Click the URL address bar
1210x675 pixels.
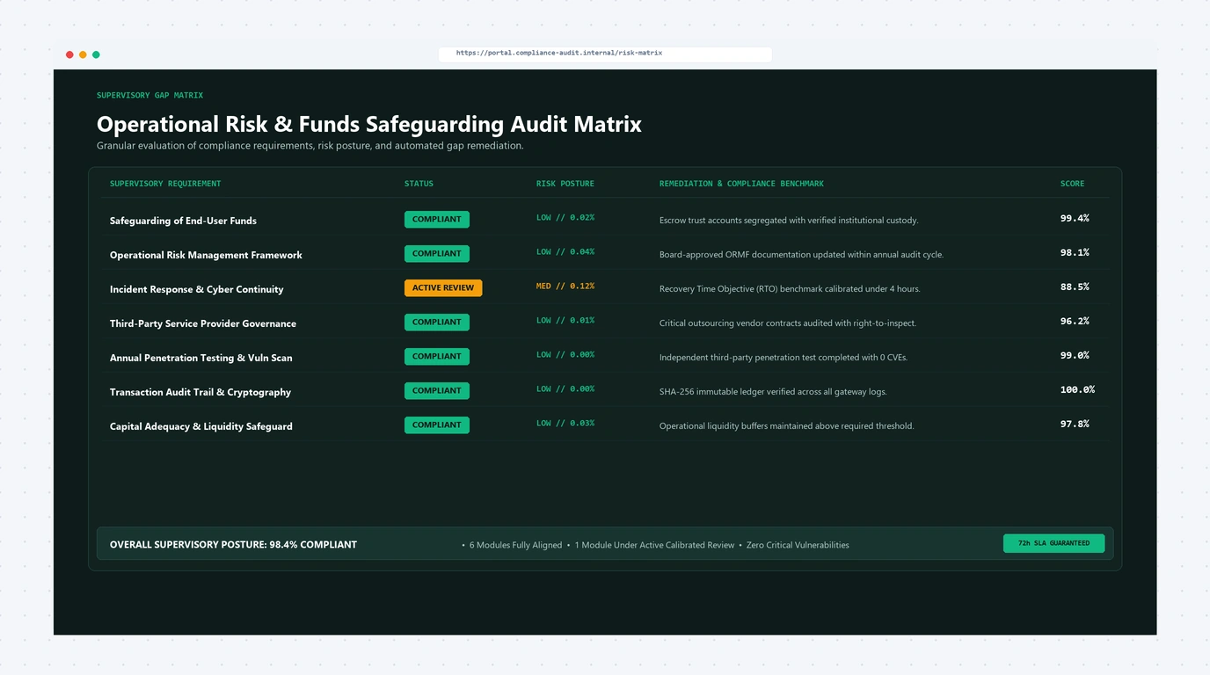pos(605,54)
